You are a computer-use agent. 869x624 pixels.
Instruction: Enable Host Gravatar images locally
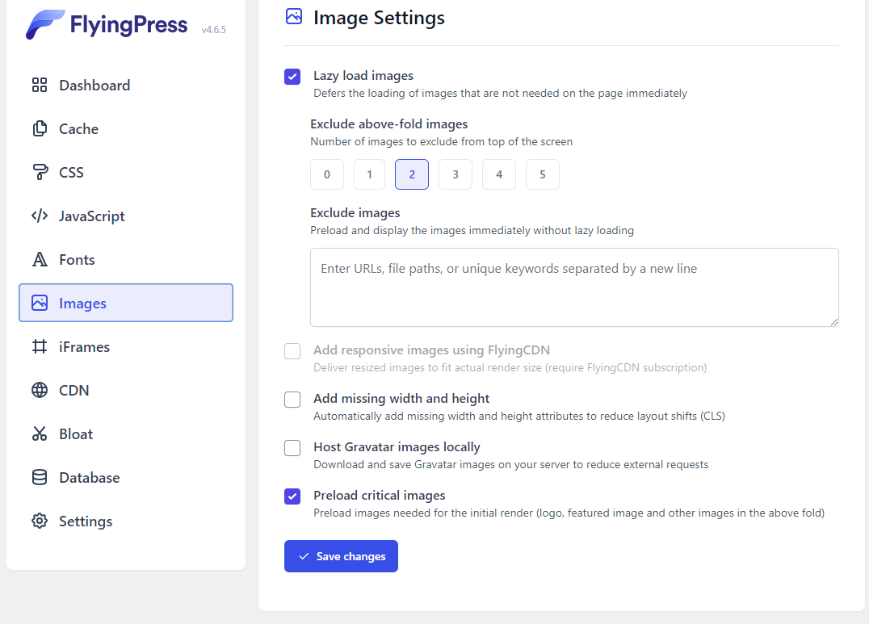coord(292,447)
